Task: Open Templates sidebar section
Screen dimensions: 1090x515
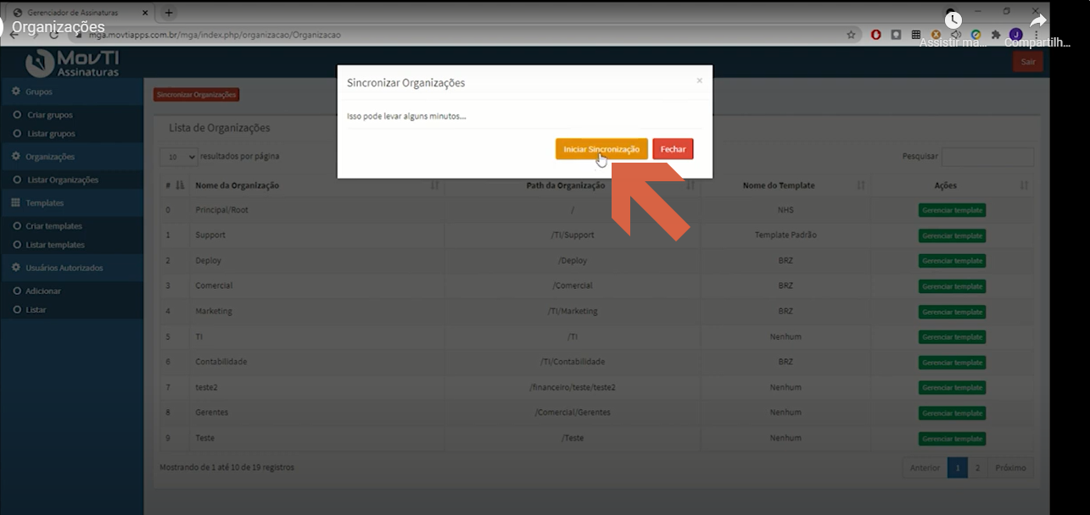Action: click(x=71, y=203)
